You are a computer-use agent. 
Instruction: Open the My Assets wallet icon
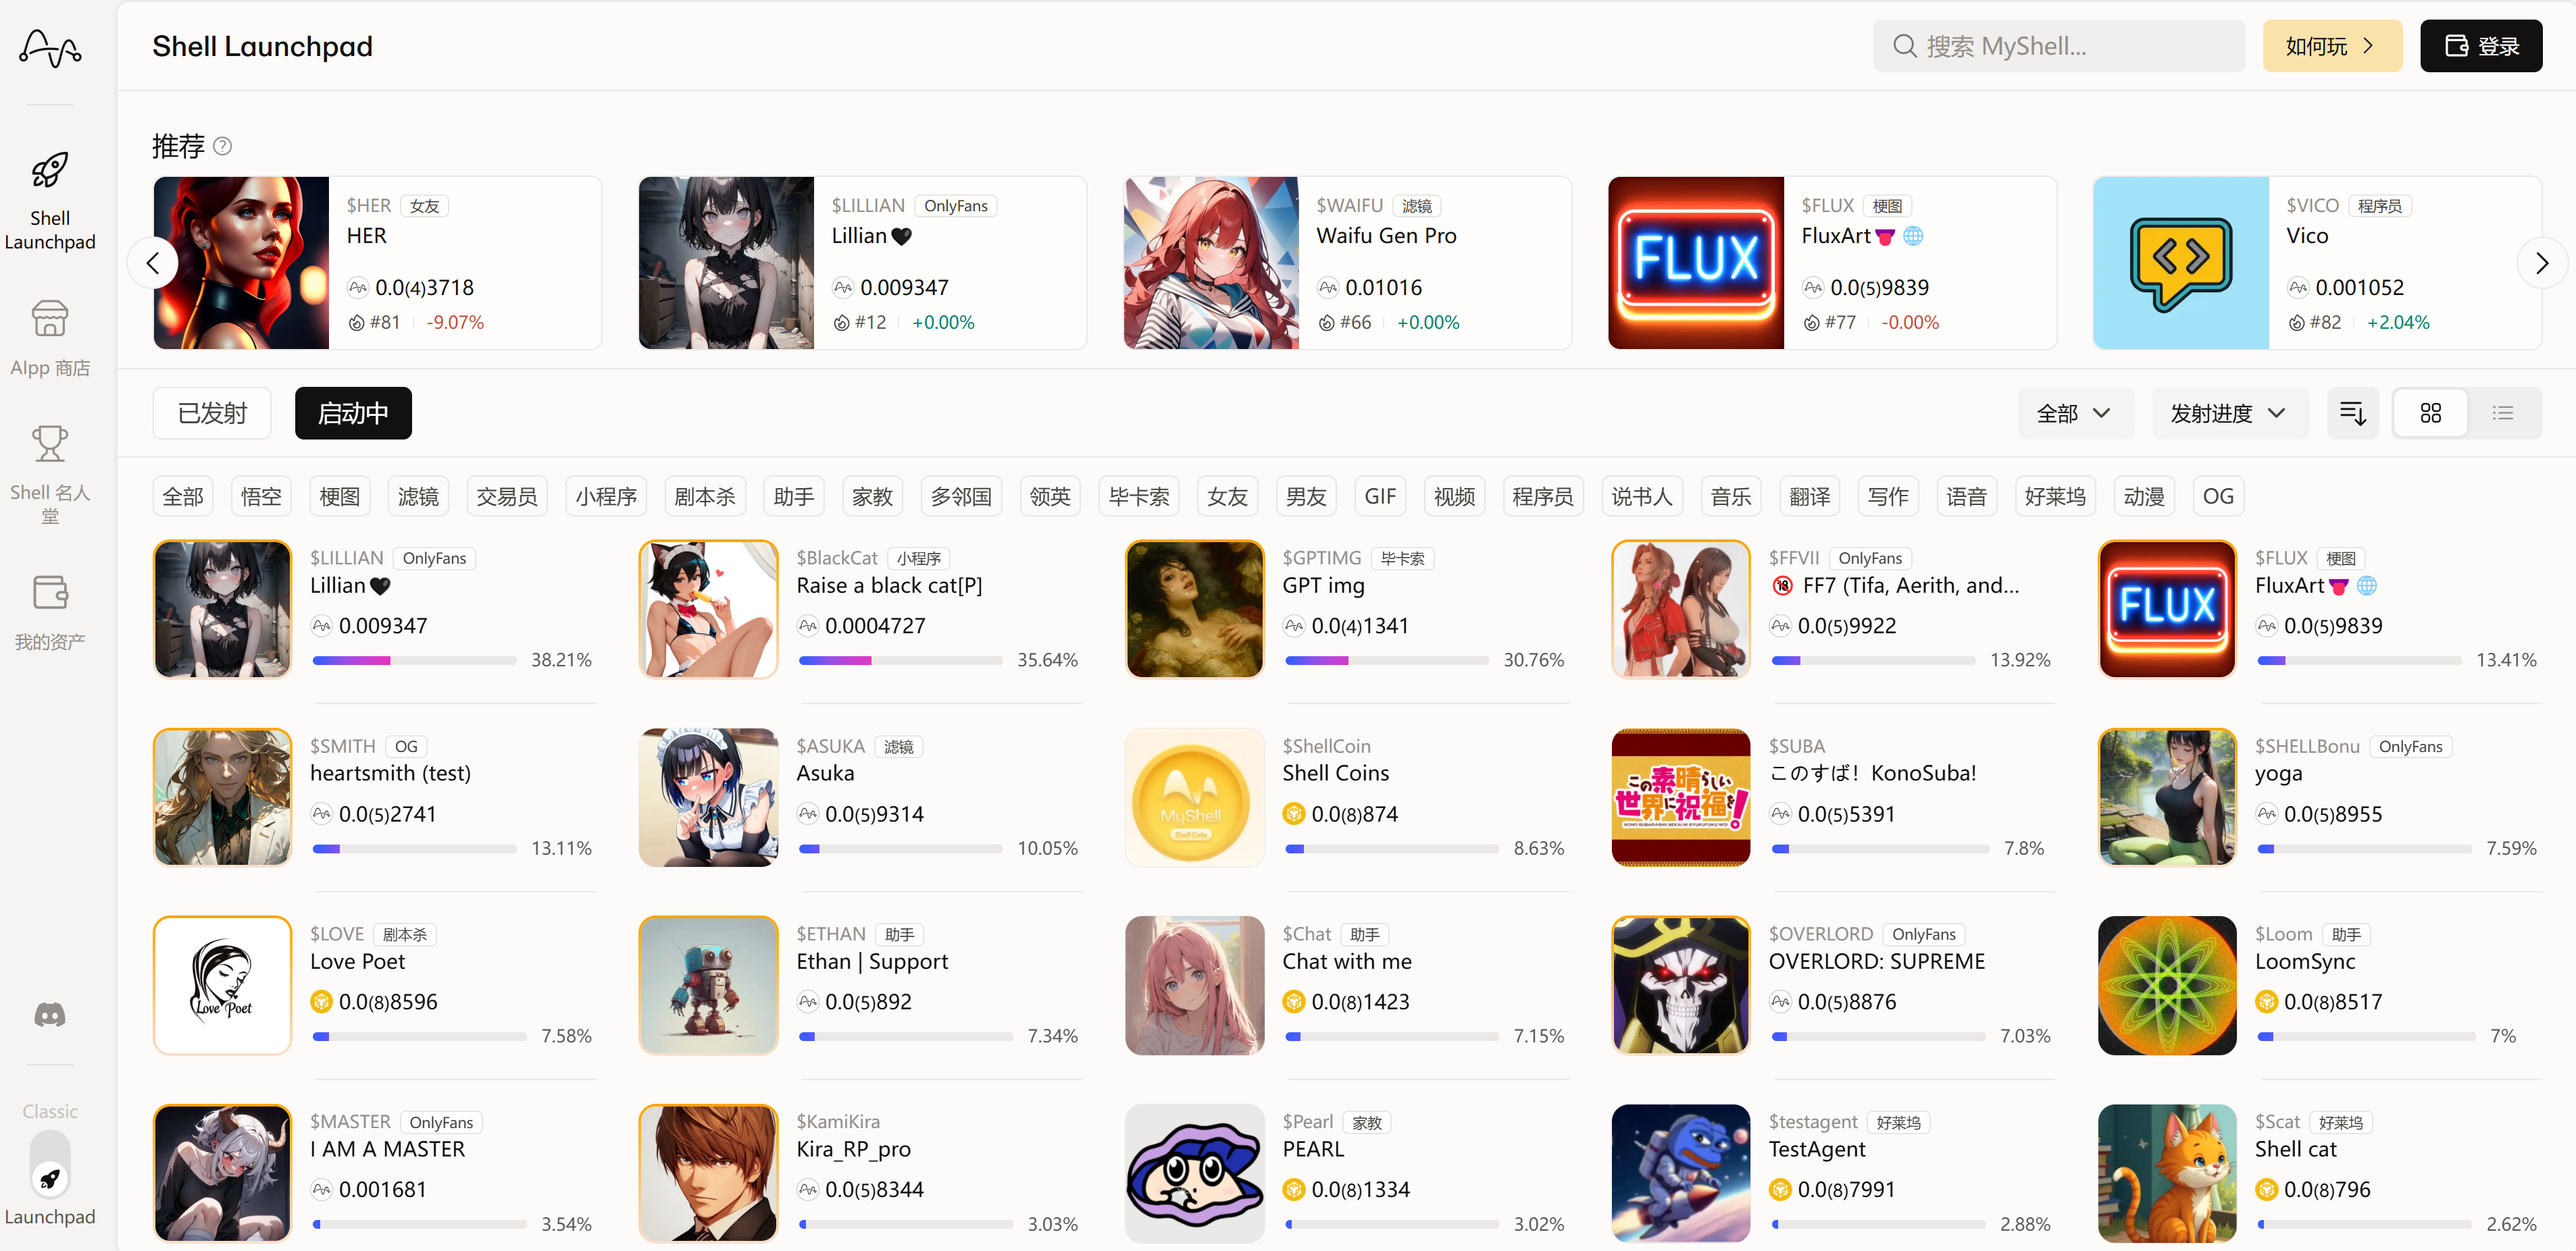click(50, 593)
